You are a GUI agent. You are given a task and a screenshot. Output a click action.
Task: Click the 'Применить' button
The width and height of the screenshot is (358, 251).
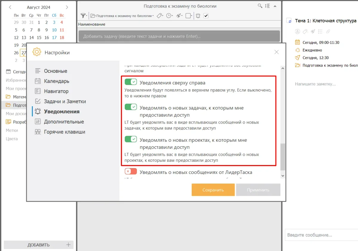click(258, 190)
